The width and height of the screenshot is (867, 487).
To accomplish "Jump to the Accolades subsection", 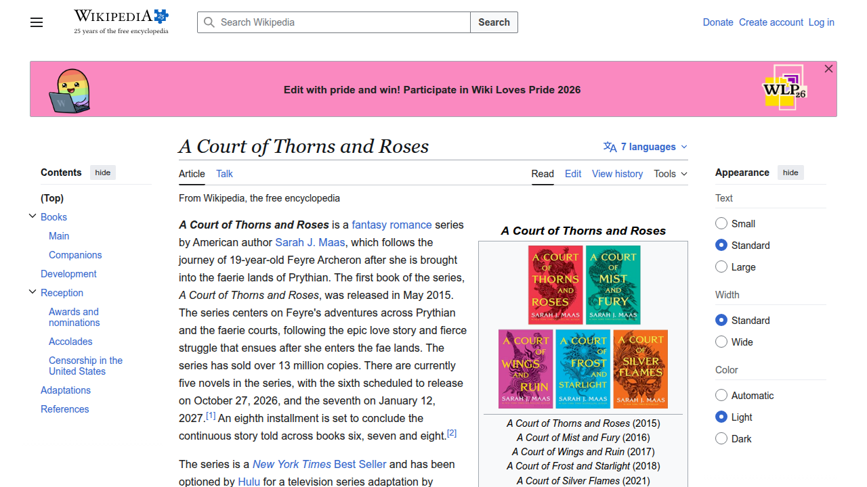I will click(70, 342).
